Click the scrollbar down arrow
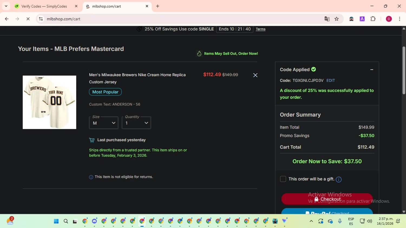This screenshot has height=228, width=406. tap(404, 212)
